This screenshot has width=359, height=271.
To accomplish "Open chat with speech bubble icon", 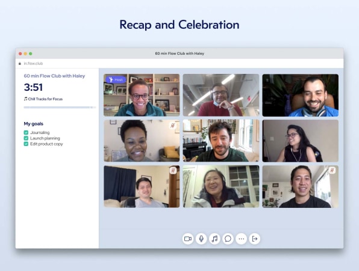I will [x=228, y=239].
